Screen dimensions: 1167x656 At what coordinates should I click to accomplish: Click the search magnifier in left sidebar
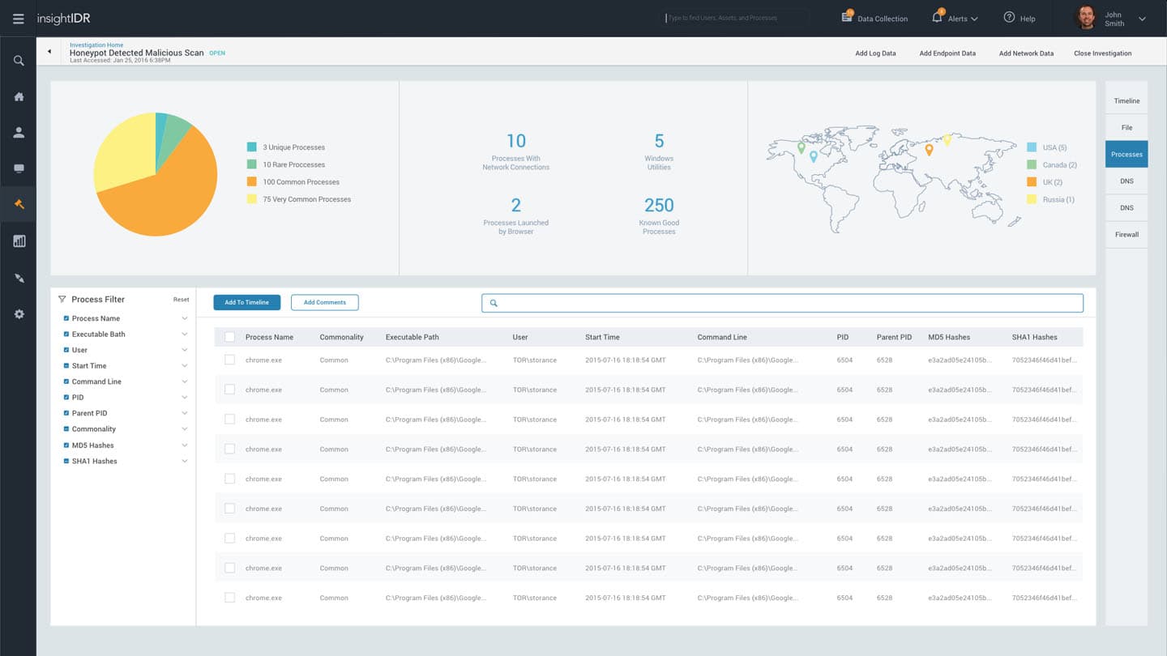point(19,61)
